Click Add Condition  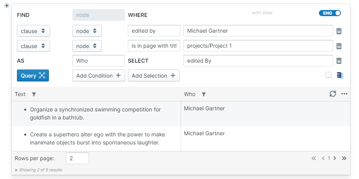pyautogui.click(x=99, y=76)
